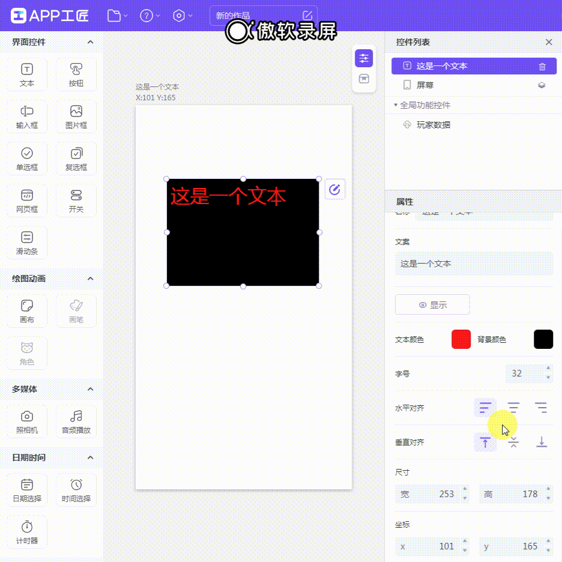Collapse the 界面控件 section
Screen dimensions: 562x562
pos(90,42)
